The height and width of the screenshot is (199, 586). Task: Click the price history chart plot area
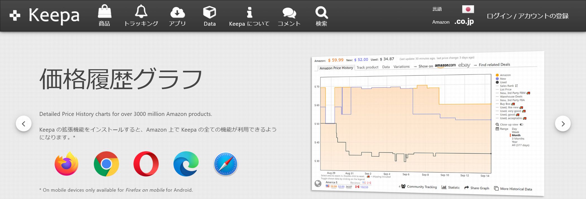tap(406, 124)
